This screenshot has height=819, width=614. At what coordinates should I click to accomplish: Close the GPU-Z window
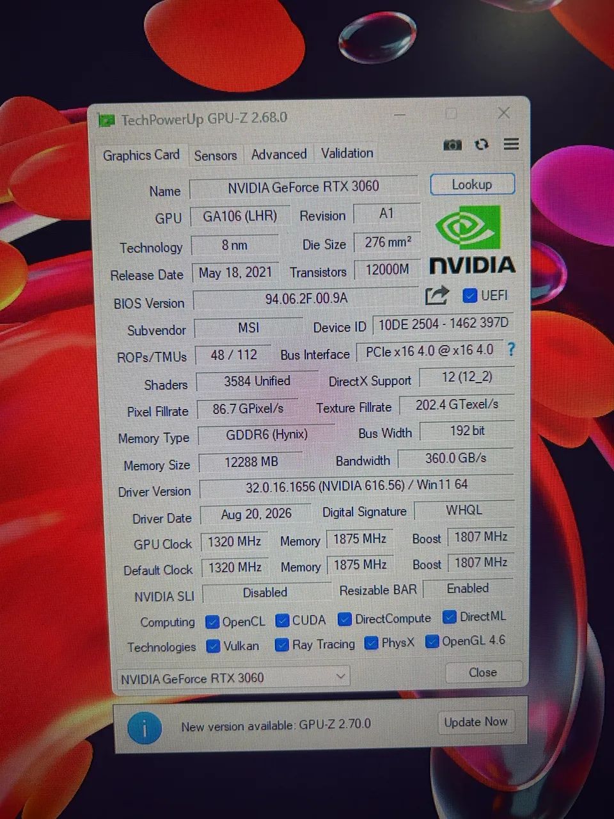tap(504, 113)
